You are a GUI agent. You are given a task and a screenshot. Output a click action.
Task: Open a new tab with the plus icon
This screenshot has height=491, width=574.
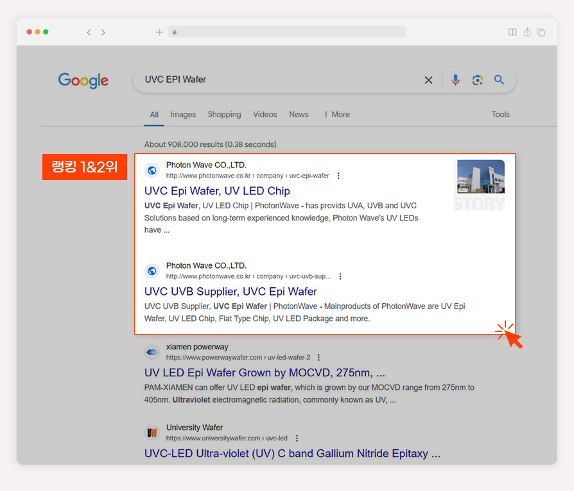pos(159,32)
